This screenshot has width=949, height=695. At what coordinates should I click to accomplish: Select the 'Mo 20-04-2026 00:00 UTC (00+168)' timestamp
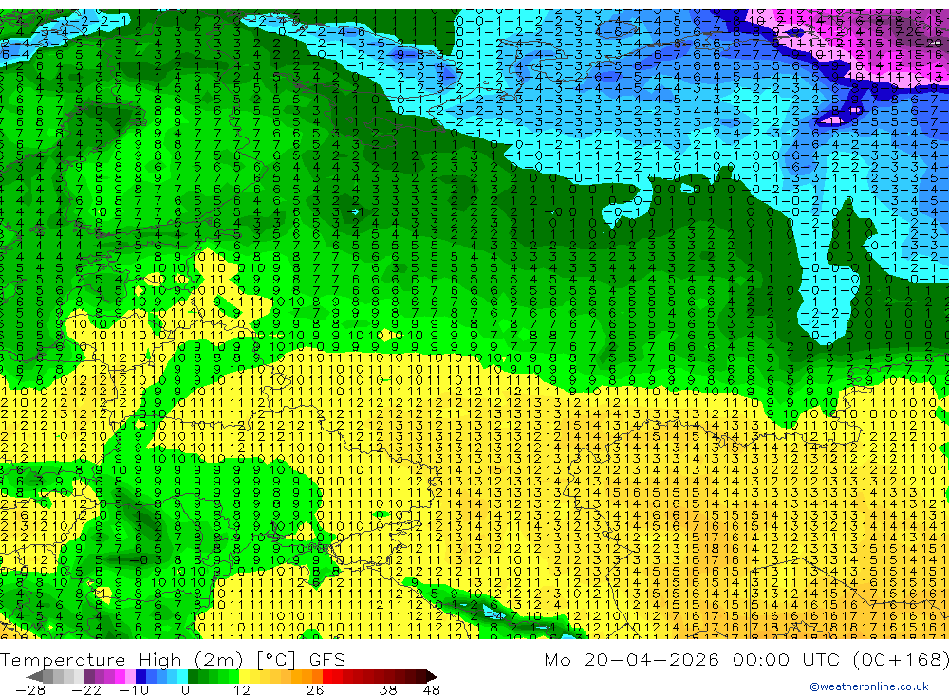pos(746,659)
